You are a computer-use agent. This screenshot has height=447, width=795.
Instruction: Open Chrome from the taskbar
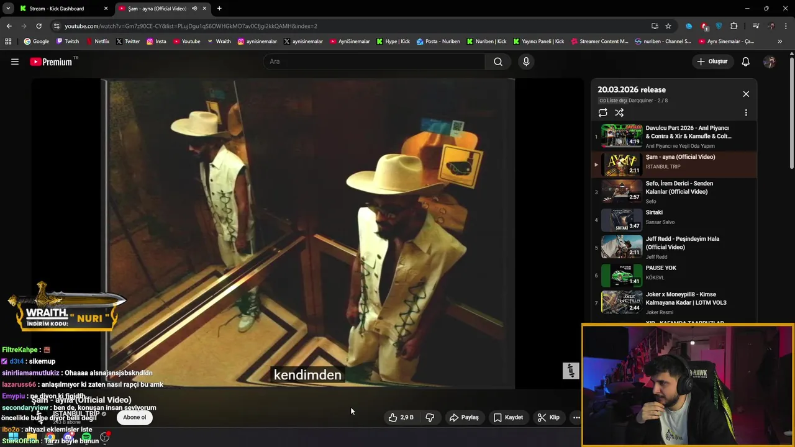point(50,438)
